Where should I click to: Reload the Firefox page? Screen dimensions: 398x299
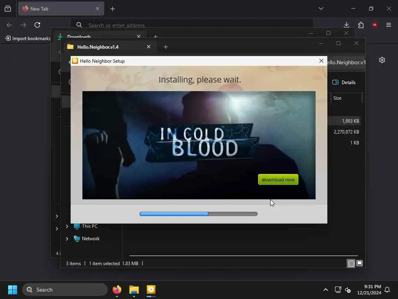(37, 25)
